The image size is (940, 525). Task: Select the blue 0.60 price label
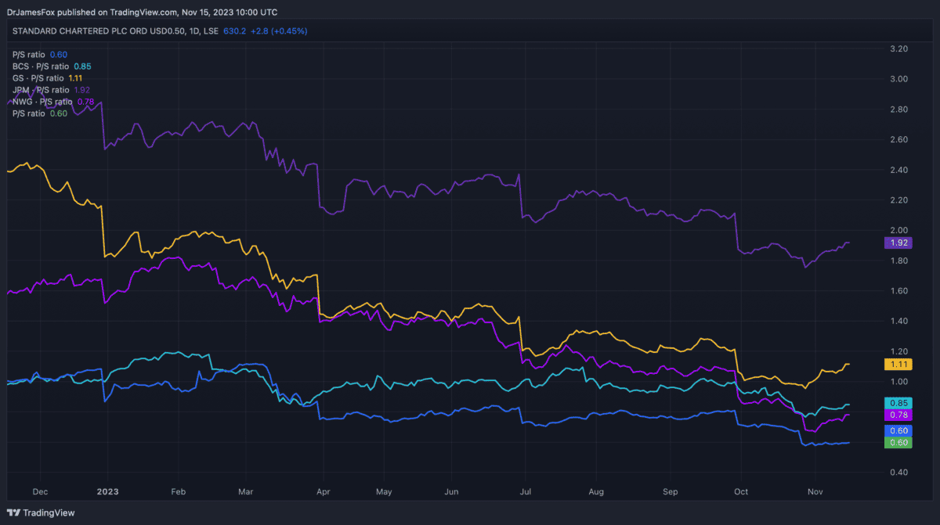898,431
